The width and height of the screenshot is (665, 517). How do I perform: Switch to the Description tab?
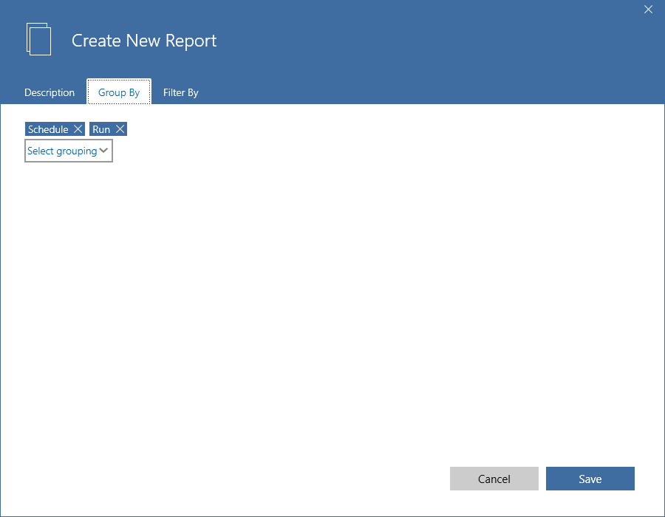coord(50,92)
